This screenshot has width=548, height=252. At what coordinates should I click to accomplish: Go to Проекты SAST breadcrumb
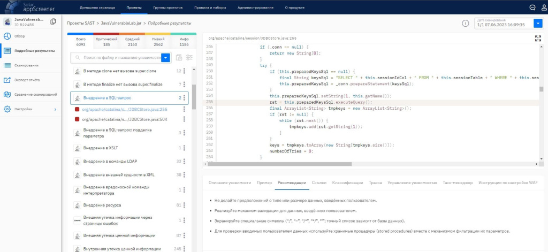(80, 24)
